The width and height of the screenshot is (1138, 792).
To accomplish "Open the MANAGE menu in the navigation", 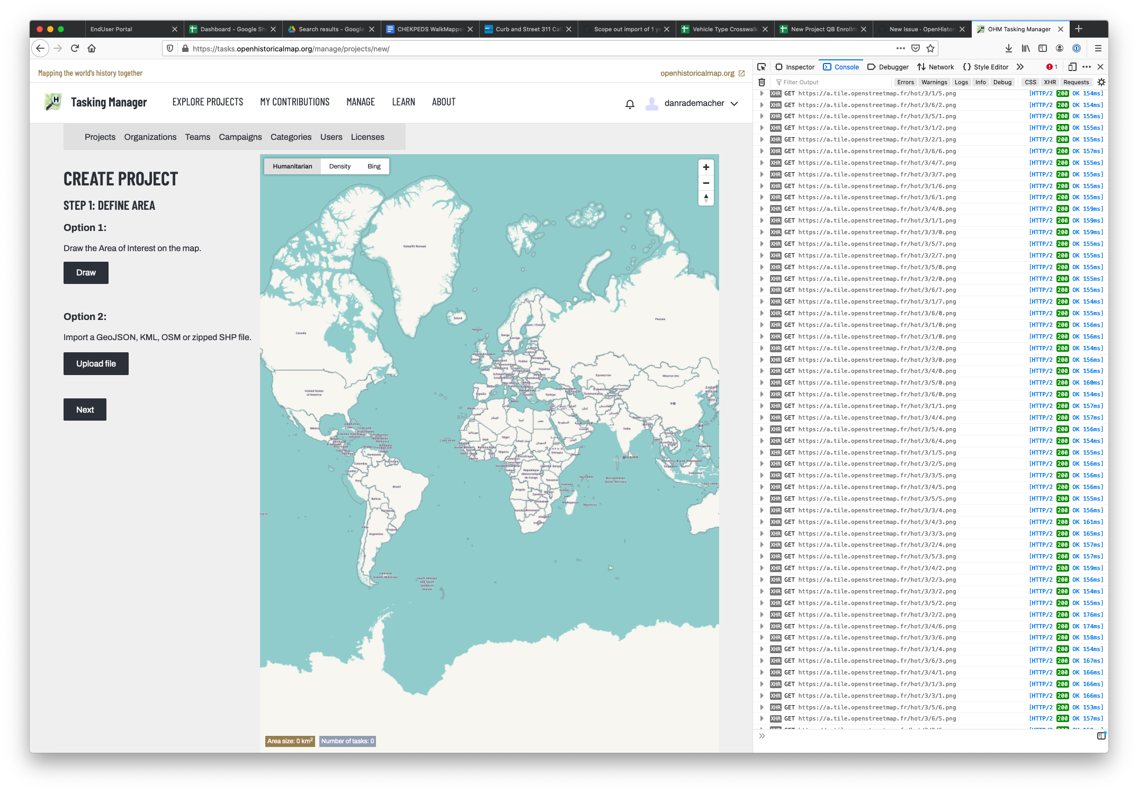I will point(361,102).
